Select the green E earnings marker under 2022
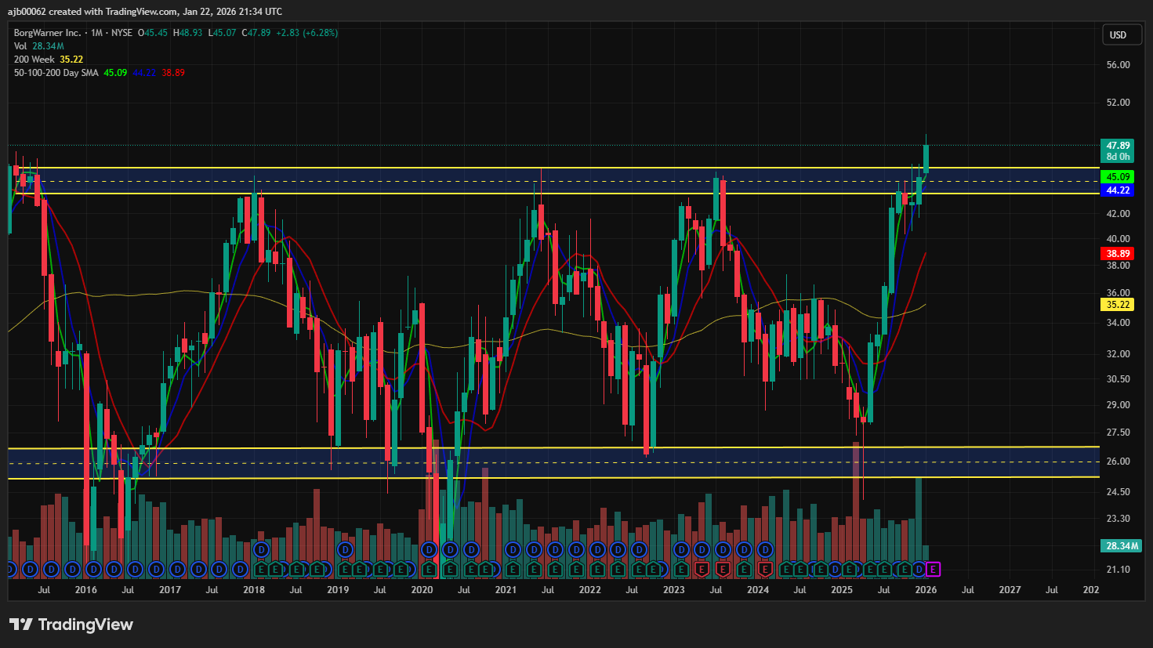1153x648 pixels. tap(598, 569)
